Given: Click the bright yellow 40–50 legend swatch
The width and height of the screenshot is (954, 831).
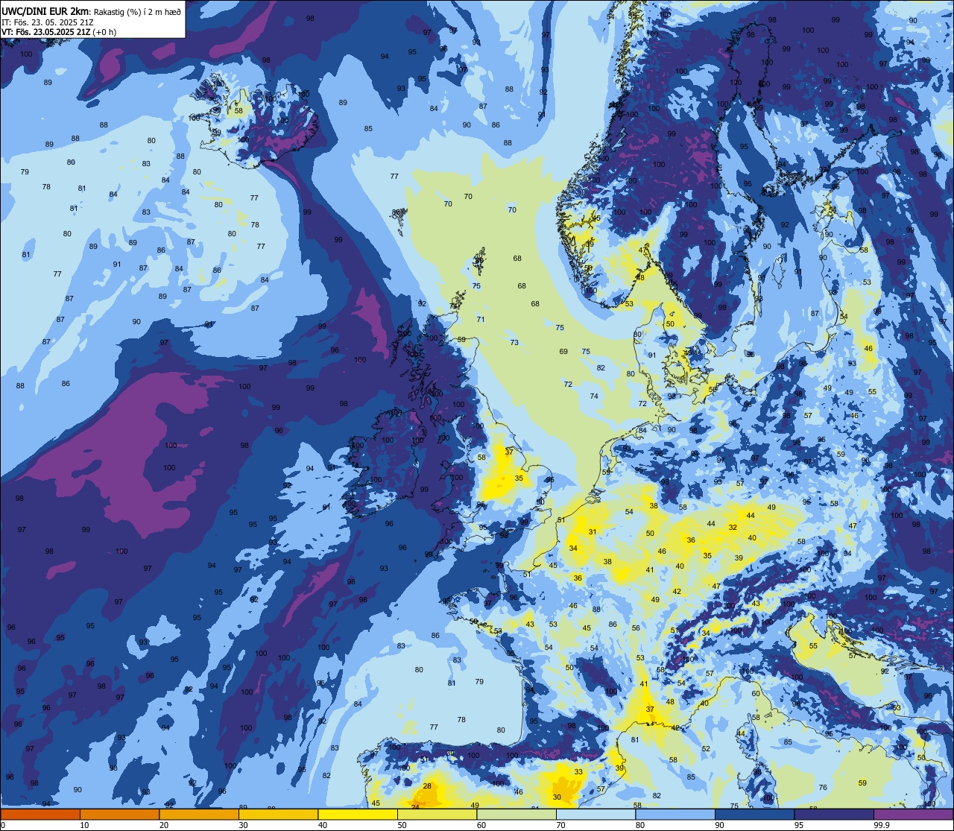Looking at the screenshot, I should click(x=358, y=814).
